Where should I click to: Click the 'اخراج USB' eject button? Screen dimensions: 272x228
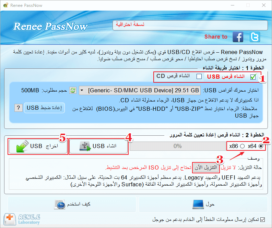pyautogui.click(x=38, y=146)
